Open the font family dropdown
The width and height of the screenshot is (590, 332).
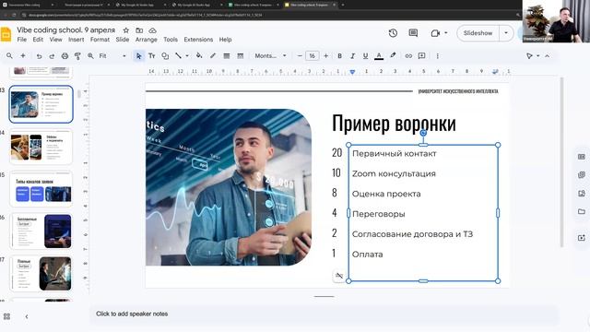pos(270,55)
